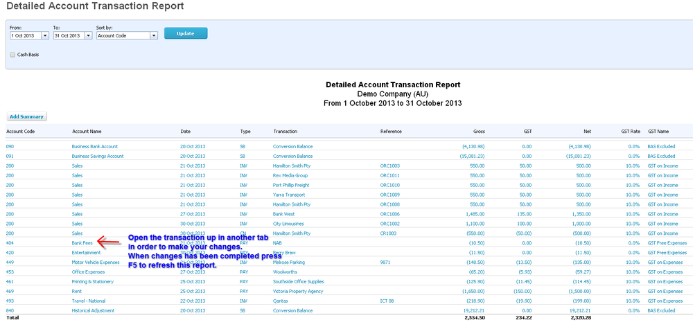Open the From date dropdown arrow
This screenshot has width=693, height=329.
coord(45,35)
